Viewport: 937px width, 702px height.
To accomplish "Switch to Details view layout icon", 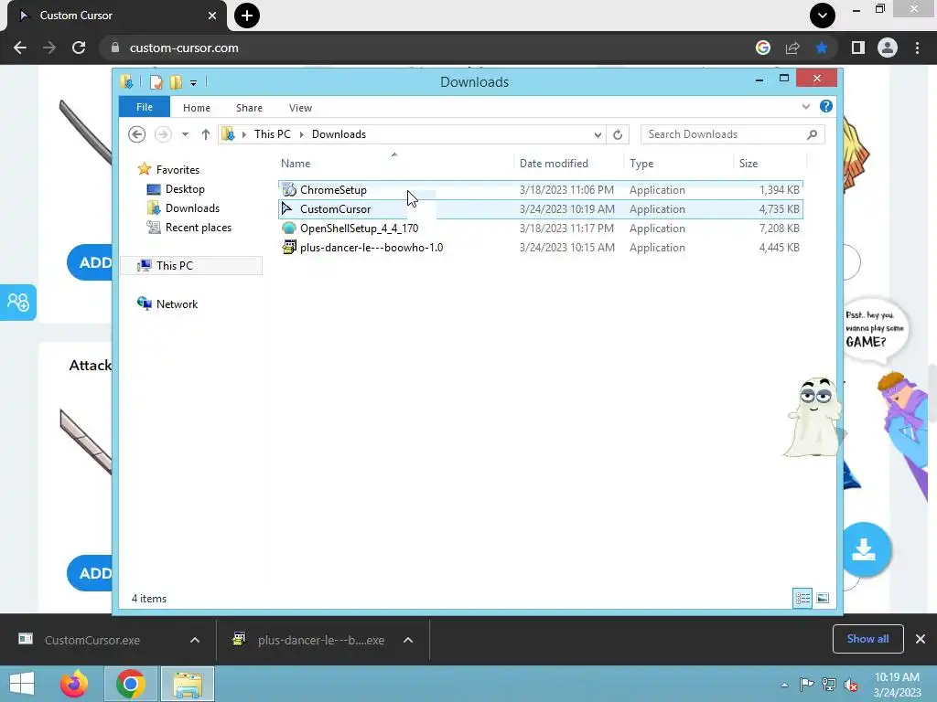I will [x=802, y=598].
